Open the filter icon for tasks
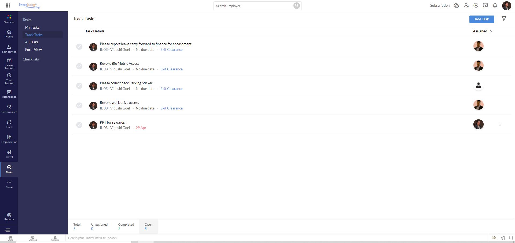 tap(504, 19)
